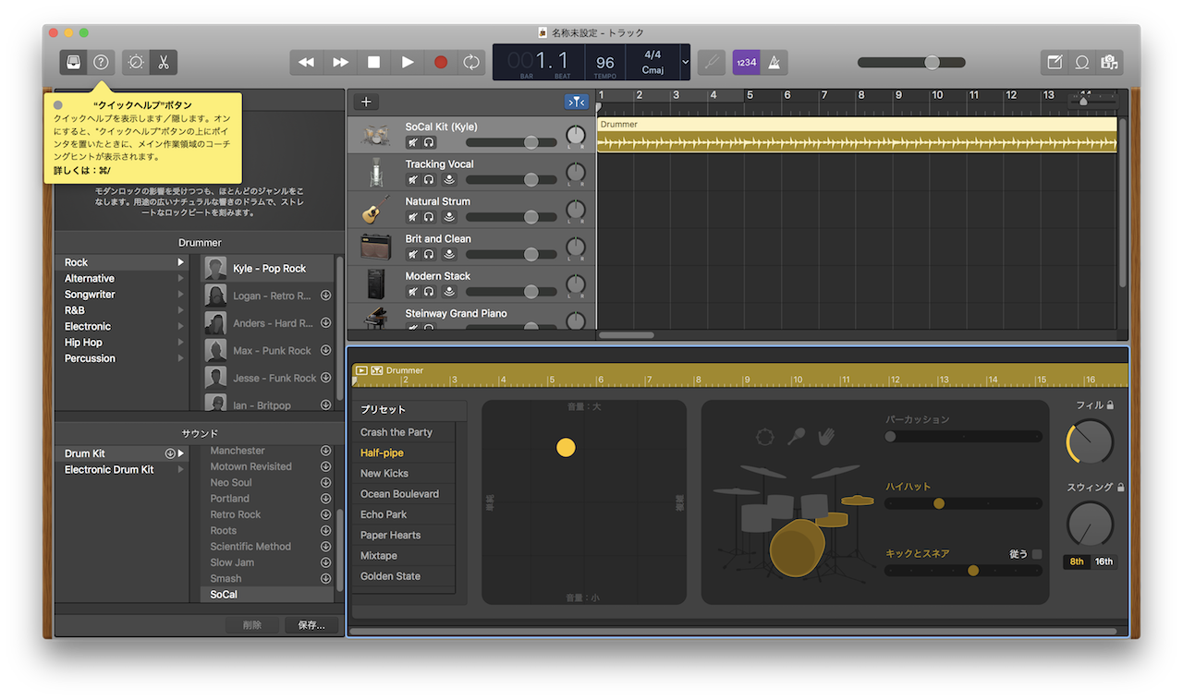Select the Steinway Grand Piano track icon
Image resolution: width=1183 pixels, height=700 pixels.
tap(375, 317)
